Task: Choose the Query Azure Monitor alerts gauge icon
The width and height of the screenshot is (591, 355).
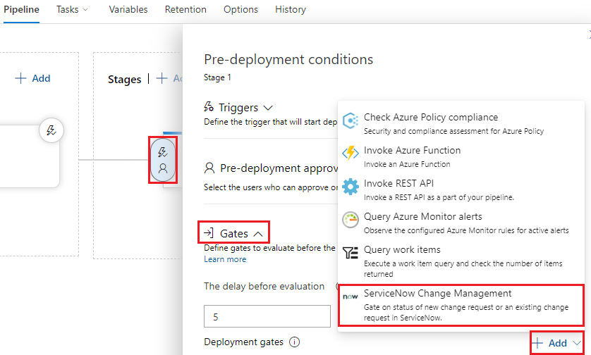Action: (x=350, y=220)
